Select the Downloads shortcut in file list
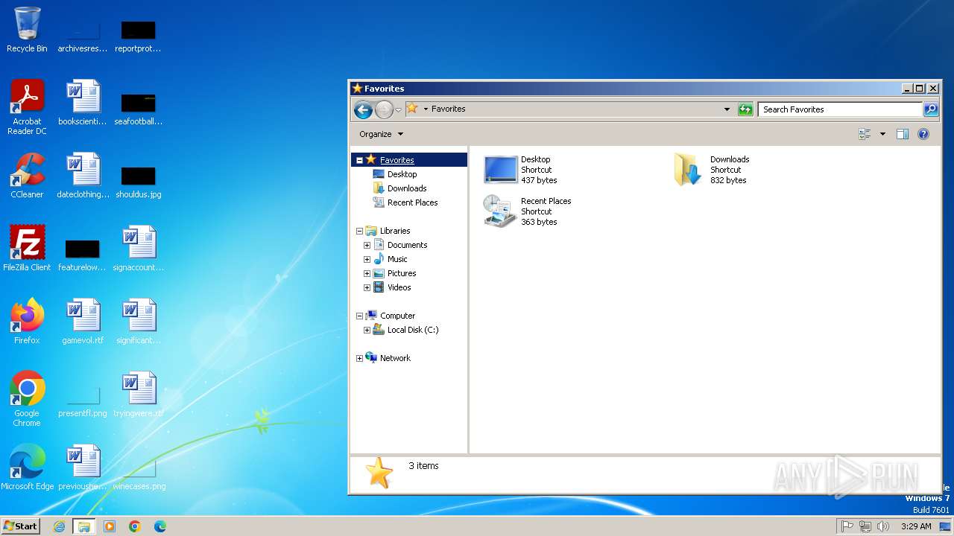Image resolution: width=954 pixels, height=536 pixels. tap(712, 170)
